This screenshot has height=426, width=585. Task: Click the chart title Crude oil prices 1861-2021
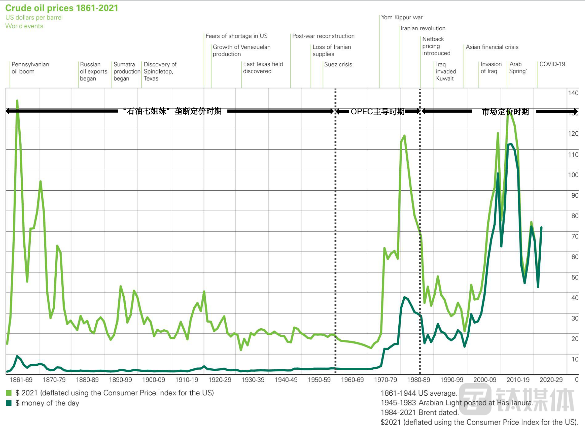pyautogui.click(x=62, y=8)
